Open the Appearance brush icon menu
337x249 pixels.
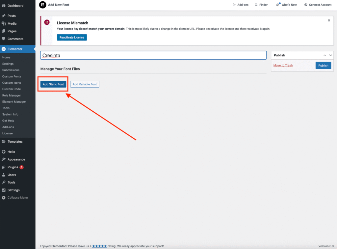click(x=4, y=159)
